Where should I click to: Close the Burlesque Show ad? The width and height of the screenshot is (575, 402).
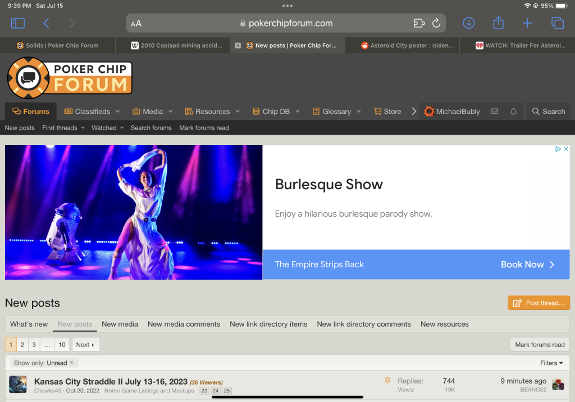point(566,149)
